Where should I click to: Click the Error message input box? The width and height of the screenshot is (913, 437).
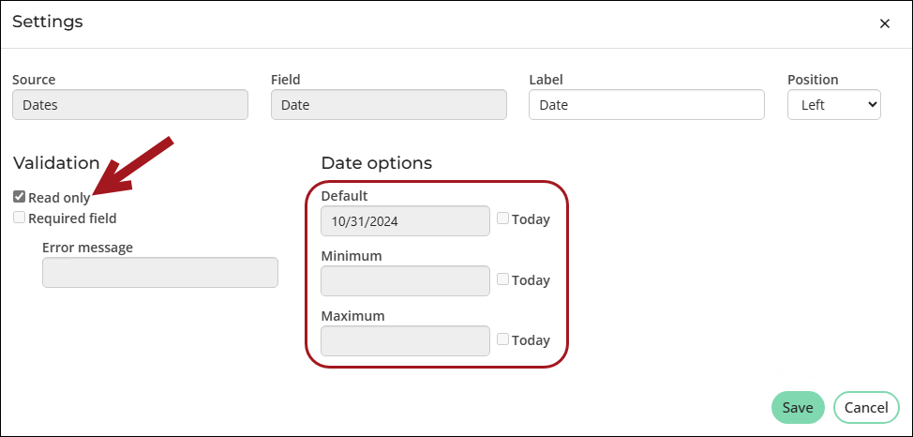click(160, 272)
